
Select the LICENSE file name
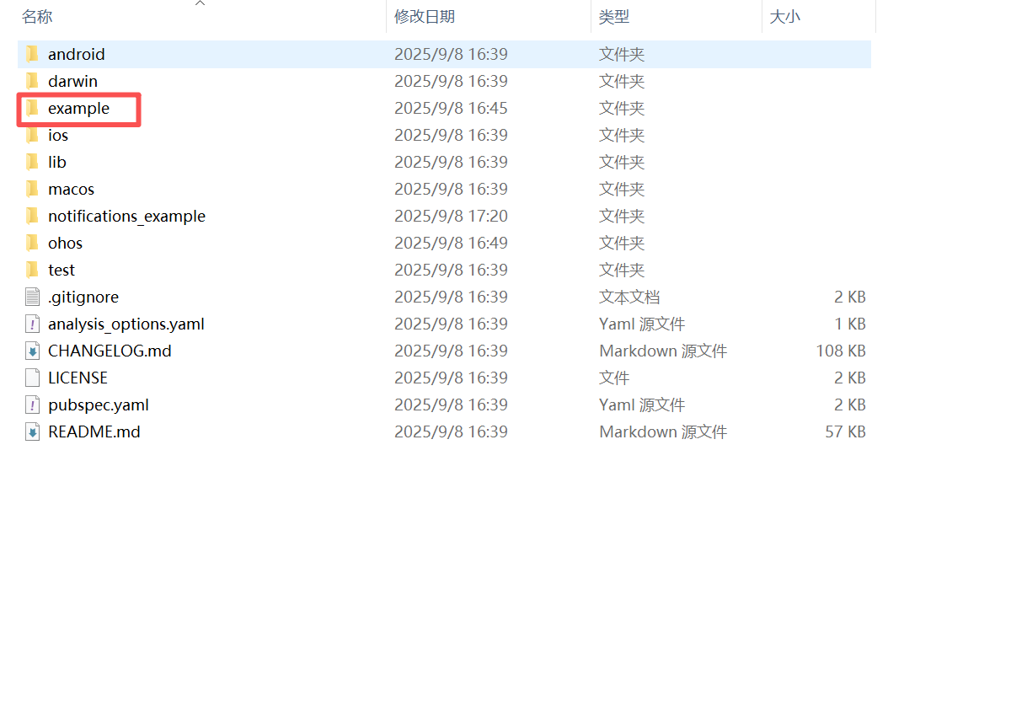point(78,378)
